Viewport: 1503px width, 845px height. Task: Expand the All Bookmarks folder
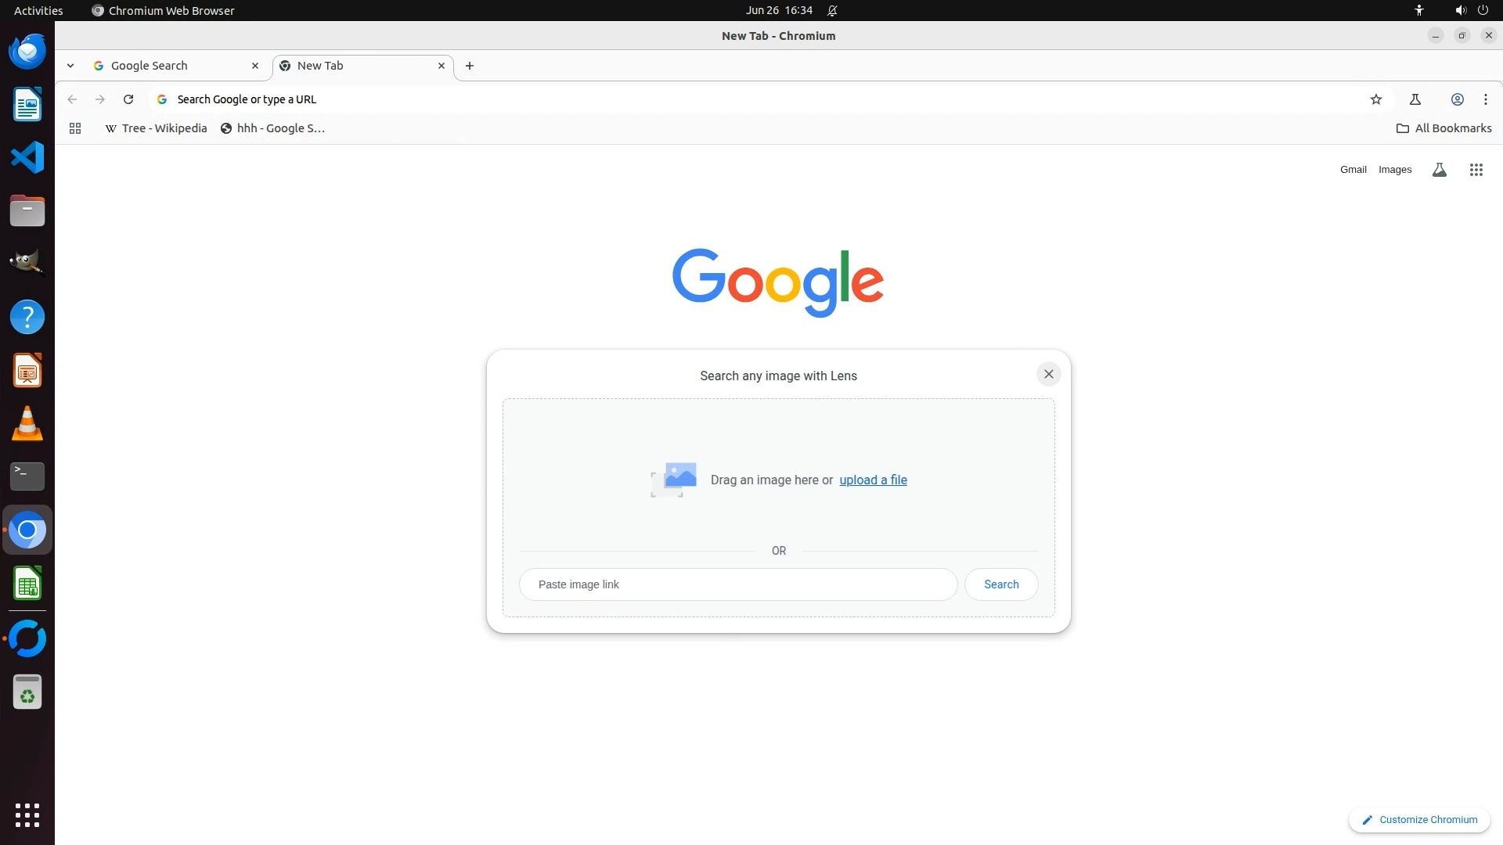click(1444, 128)
